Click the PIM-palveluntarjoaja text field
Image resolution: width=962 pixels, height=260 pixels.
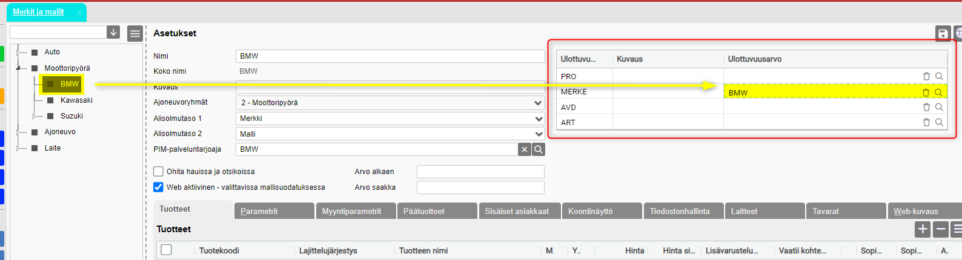coord(377,149)
